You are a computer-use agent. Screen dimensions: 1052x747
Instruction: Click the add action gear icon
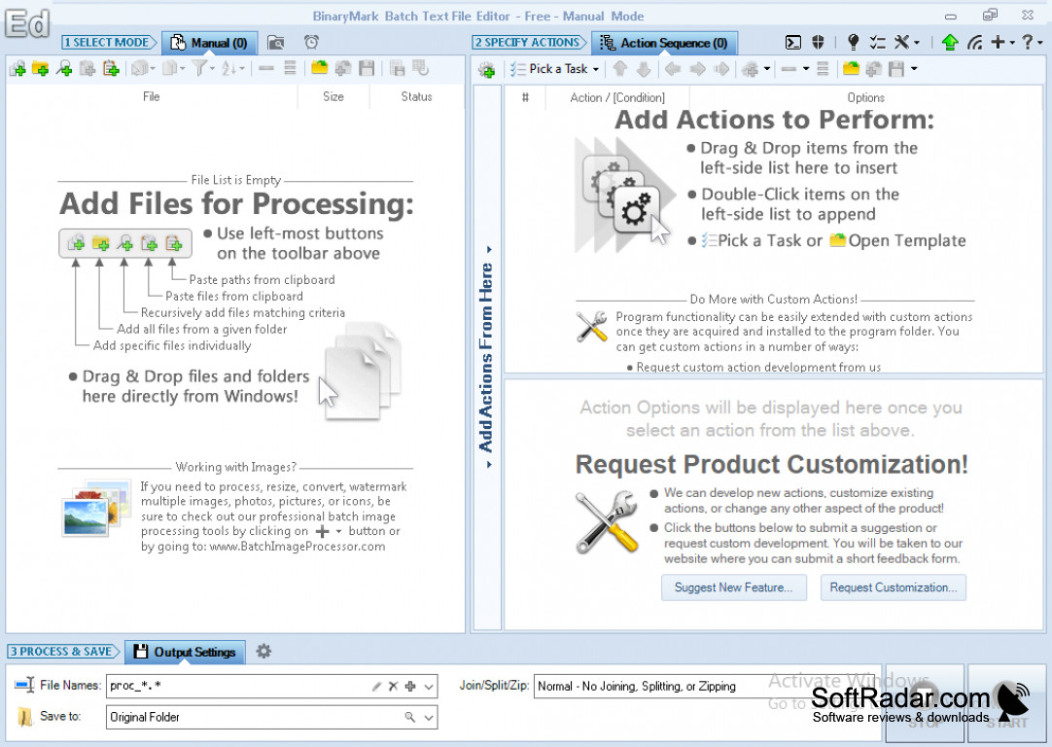click(487, 69)
